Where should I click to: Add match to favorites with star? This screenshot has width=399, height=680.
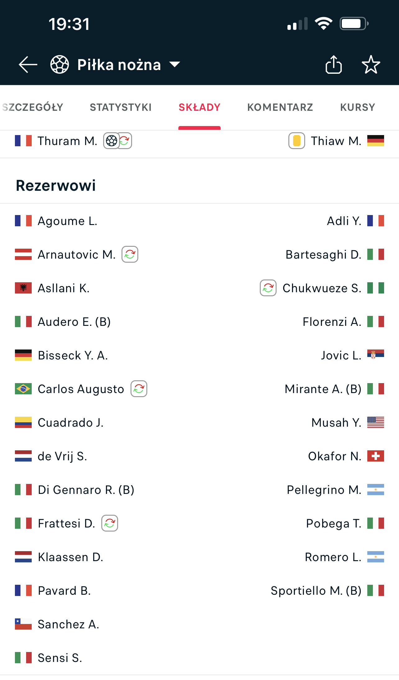[x=371, y=65]
